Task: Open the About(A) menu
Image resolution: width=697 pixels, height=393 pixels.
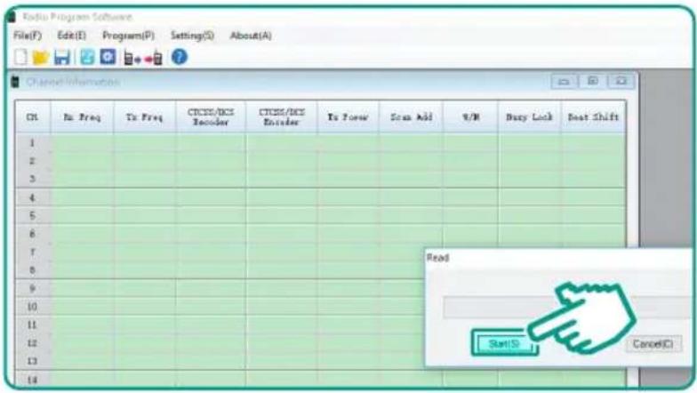Action: coord(251,36)
